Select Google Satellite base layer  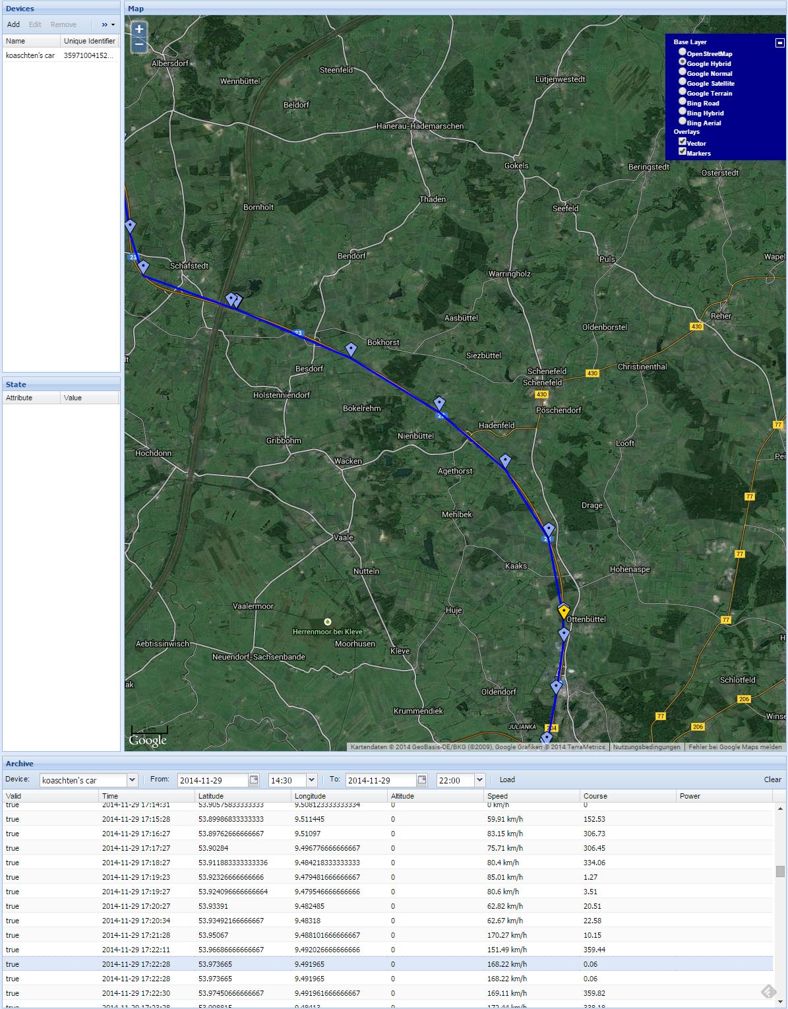[x=682, y=82]
